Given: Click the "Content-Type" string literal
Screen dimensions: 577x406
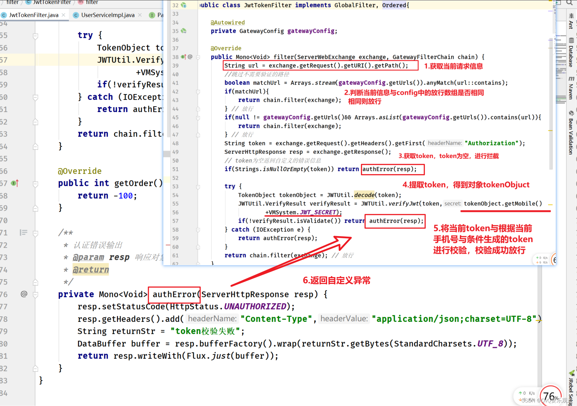Looking at the screenshot, I should (276, 319).
